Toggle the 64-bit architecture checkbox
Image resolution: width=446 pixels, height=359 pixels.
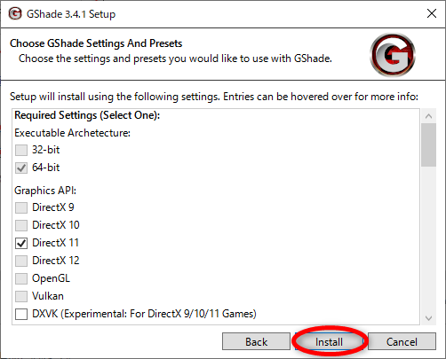[21, 168]
